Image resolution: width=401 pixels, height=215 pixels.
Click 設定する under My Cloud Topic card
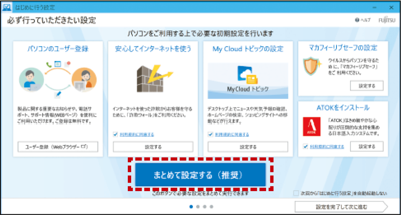pos(248,147)
